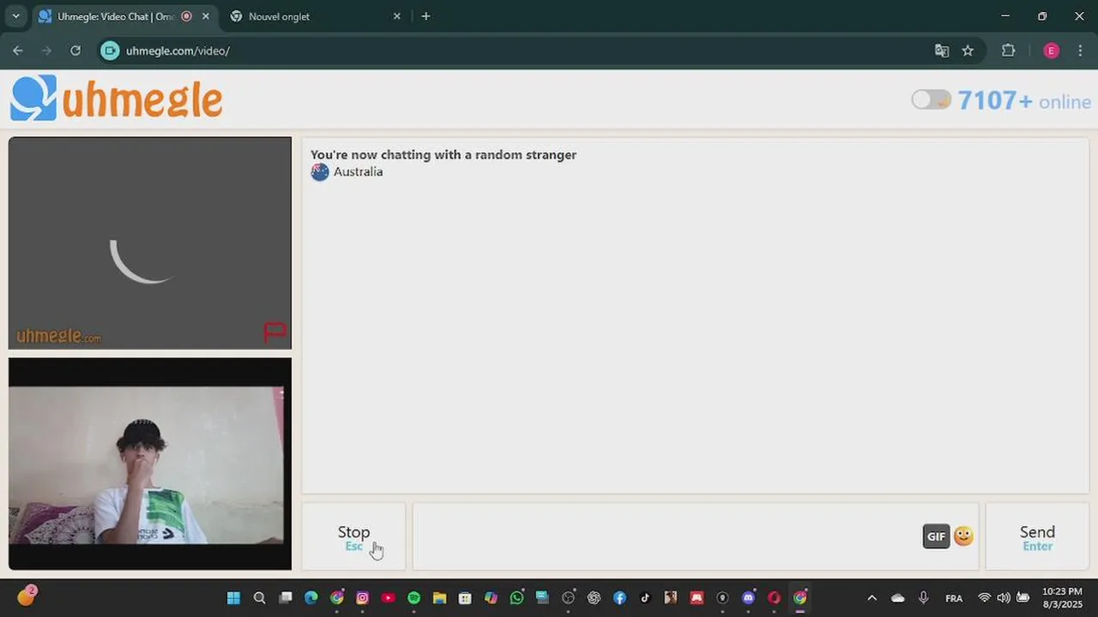1098x617 pixels.
Task: Launch Microsoft Edge from the taskbar
Action: [x=311, y=598]
